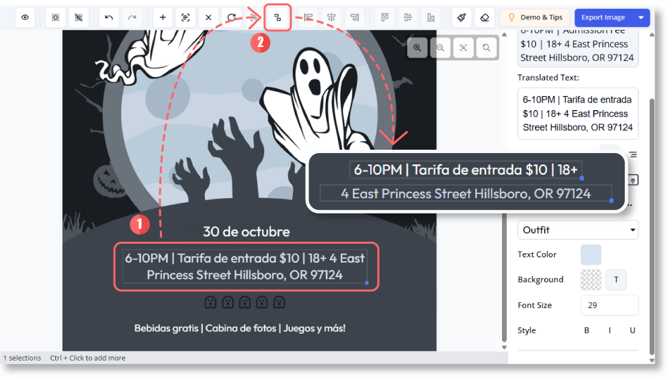Click the plus icon to add text
Image resolution: width=672 pixels, height=380 pixels.
tap(163, 17)
